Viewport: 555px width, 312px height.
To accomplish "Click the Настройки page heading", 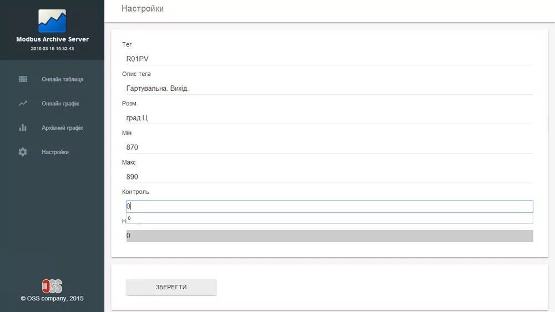I will click(x=143, y=8).
